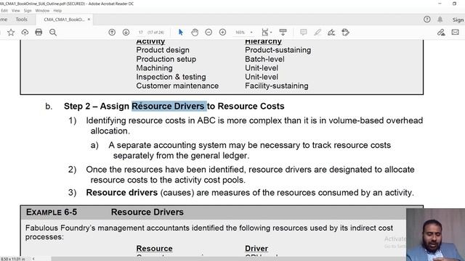
Task: Click 'Inspection & testing' activity text
Action: tap(171, 77)
